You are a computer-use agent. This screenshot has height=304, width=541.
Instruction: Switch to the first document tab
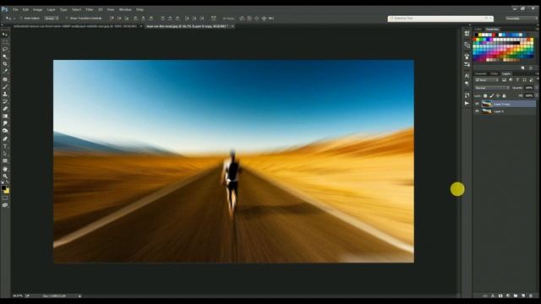point(74,26)
